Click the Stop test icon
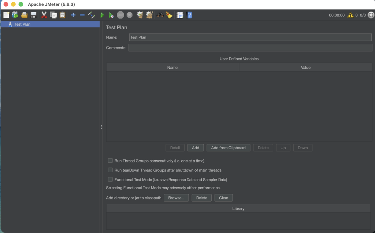The width and height of the screenshot is (375, 233). [120, 15]
